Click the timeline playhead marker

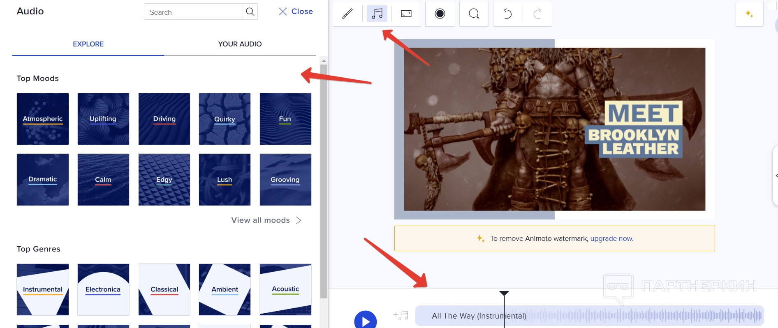504,293
